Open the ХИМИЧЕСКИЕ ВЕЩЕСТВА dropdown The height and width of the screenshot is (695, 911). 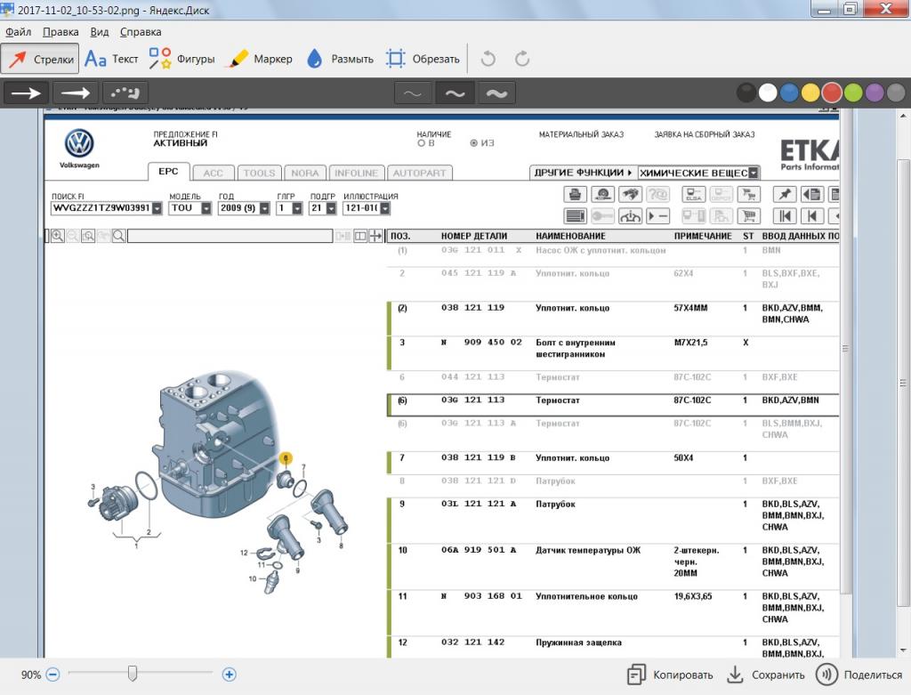click(754, 174)
